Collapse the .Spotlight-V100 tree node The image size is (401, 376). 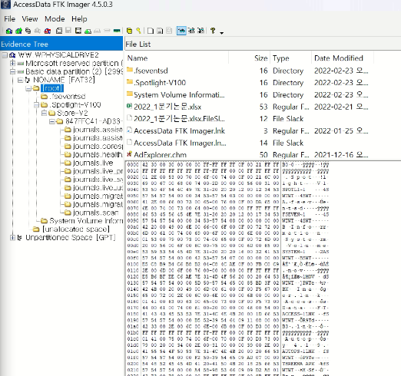click(36, 105)
